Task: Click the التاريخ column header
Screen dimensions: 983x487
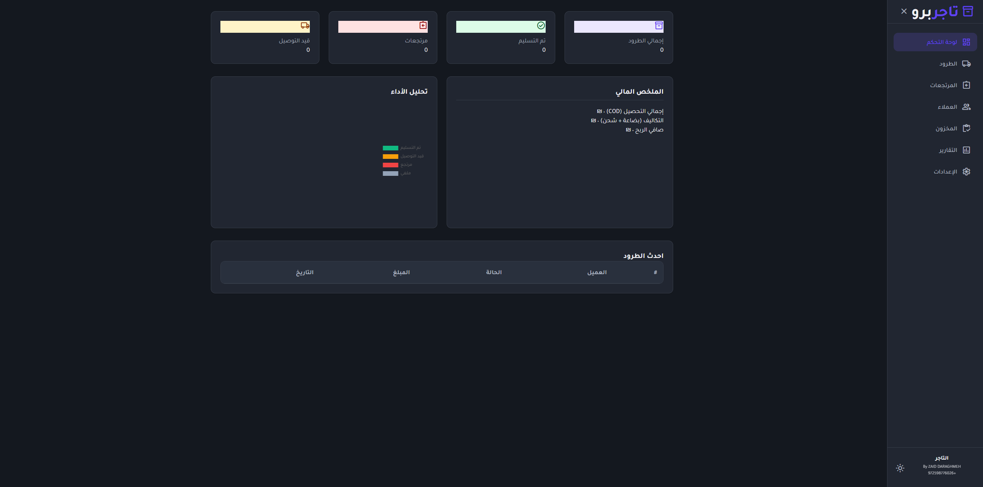Action: 304,273
